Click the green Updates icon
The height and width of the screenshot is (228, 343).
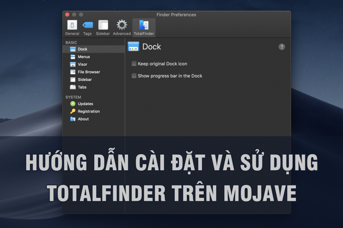[73, 104]
